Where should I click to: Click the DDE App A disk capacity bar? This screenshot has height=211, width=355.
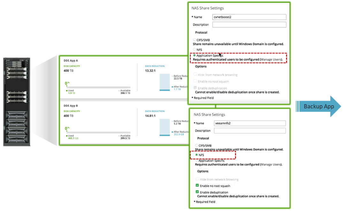click(x=98, y=87)
